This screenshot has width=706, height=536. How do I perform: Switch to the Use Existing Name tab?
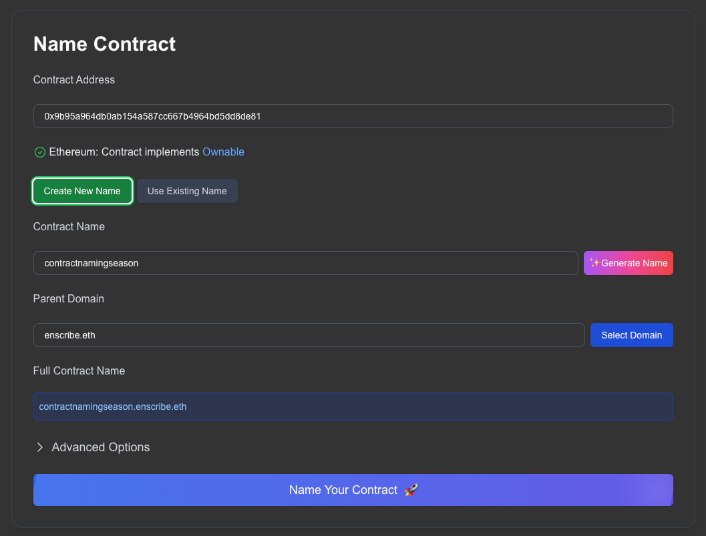pos(187,191)
